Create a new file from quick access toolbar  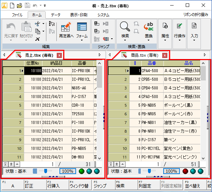pyautogui.click(x=12, y=6)
